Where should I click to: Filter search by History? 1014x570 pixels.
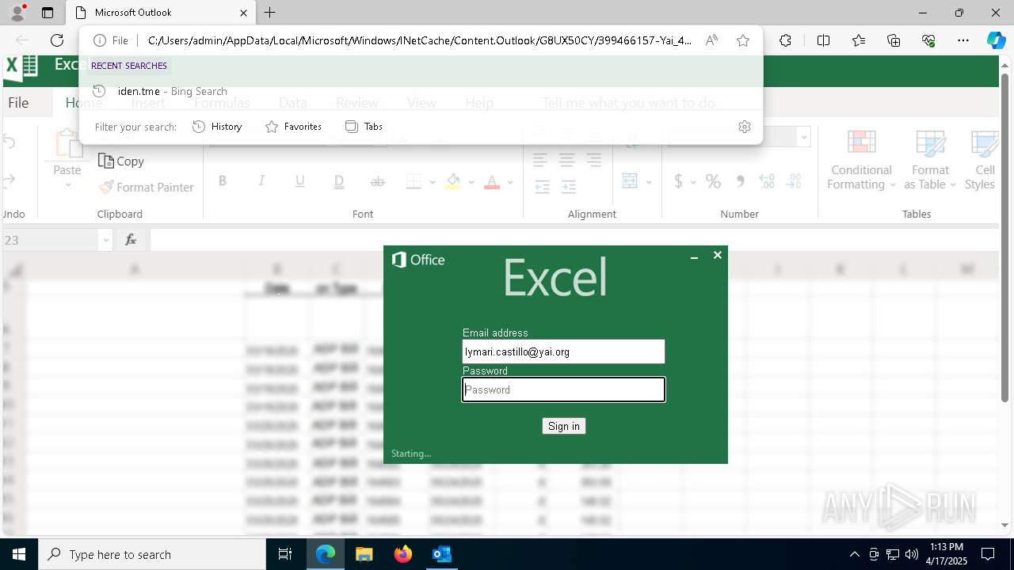(x=217, y=127)
